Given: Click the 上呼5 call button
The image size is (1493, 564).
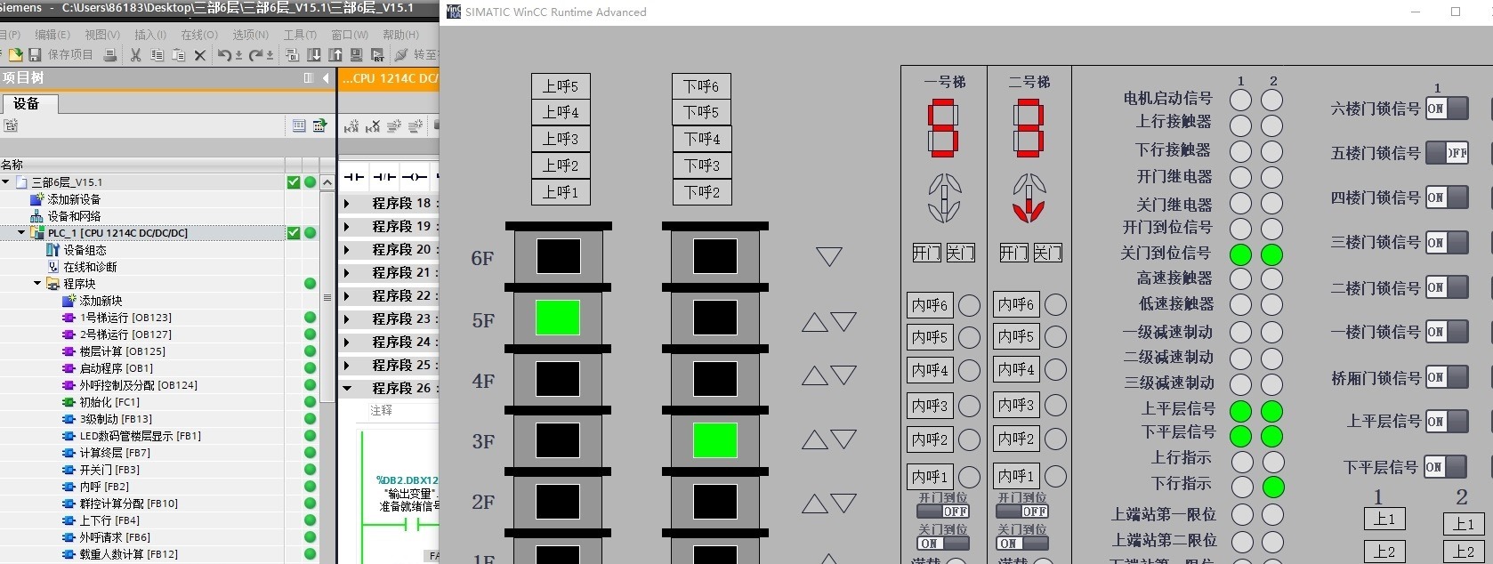Looking at the screenshot, I should (x=561, y=86).
